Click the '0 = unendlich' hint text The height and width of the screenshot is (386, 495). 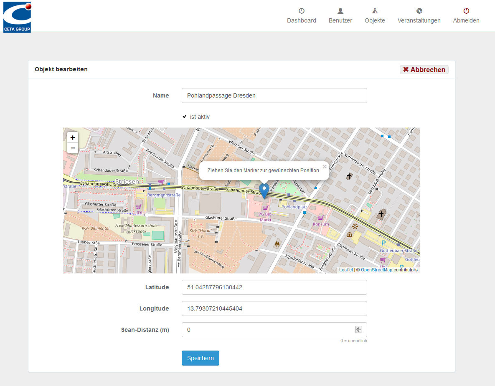click(353, 341)
